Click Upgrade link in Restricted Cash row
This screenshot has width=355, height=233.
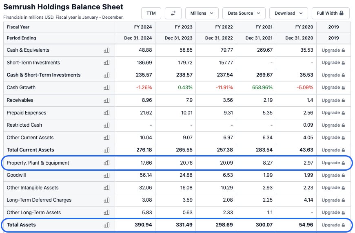pyautogui.click(x=333, y=125)
